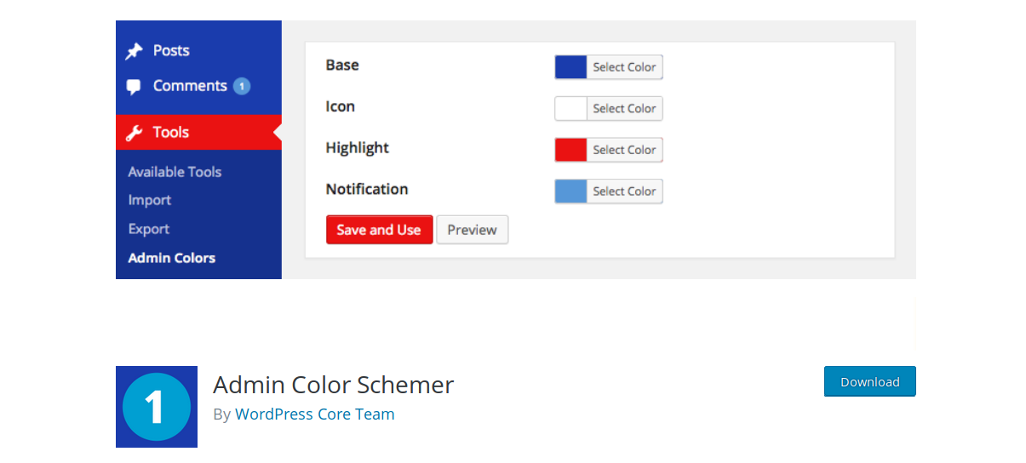Select the Tools menu item
Image resolution: width=1026 pixels, height=463 pixels.
pyautogui.click(x=198, y=132)
